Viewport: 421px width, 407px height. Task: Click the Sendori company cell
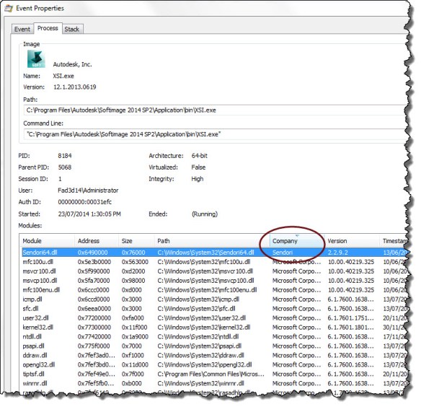(283, 253)
